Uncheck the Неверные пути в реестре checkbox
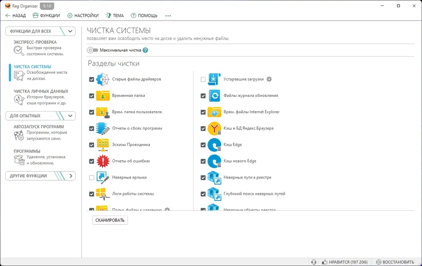Viewport: 422px width, 266px height. coord(203,178)
